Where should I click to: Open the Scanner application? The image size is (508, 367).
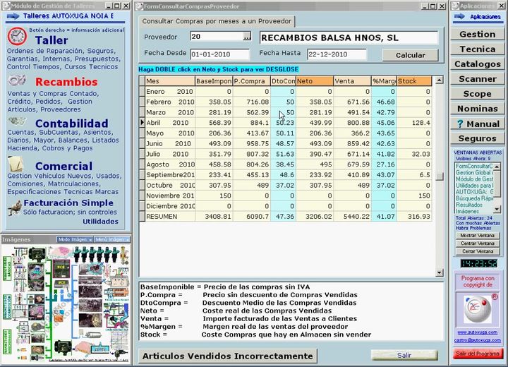click(477, 79)
